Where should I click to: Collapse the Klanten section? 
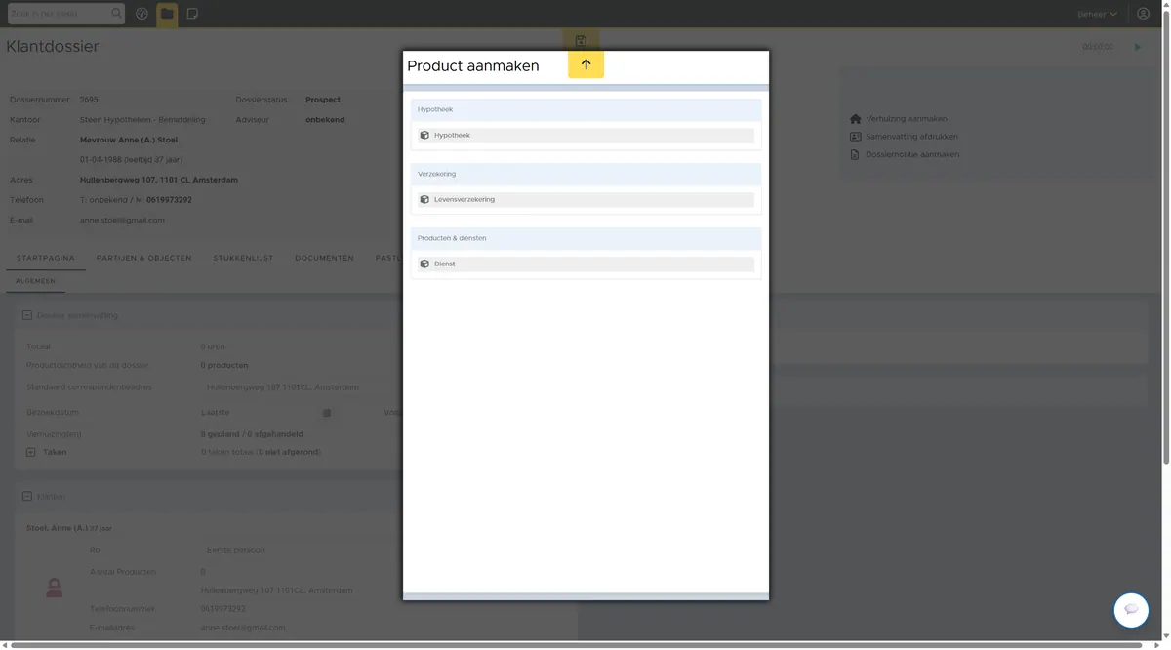[27, 497]
